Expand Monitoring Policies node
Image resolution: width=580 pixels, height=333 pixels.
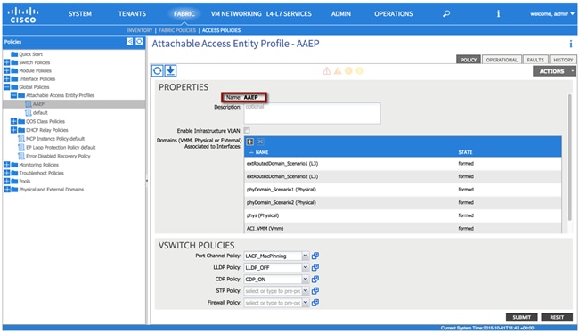tap(6, 165)
